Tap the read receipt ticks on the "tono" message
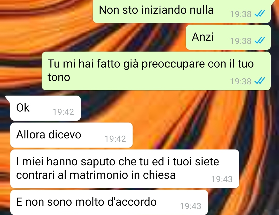Screen dimensions: 279x215 pos(260,81)
